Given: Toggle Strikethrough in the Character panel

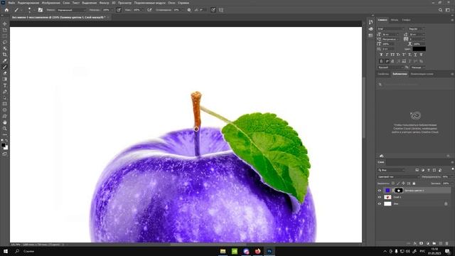Looking at the screenshot, I should pyautogui.click(x=421, y=55).
